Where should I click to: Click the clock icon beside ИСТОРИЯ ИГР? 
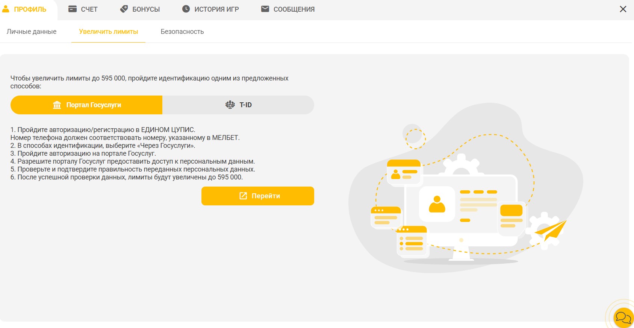(186, 9)
